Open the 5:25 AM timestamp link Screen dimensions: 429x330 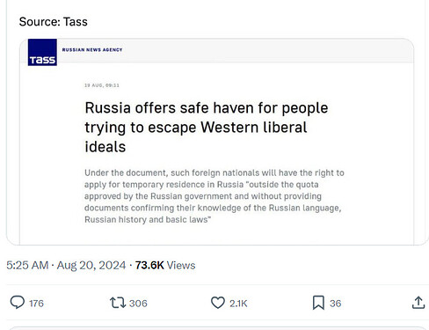click(x=27, y=265)
